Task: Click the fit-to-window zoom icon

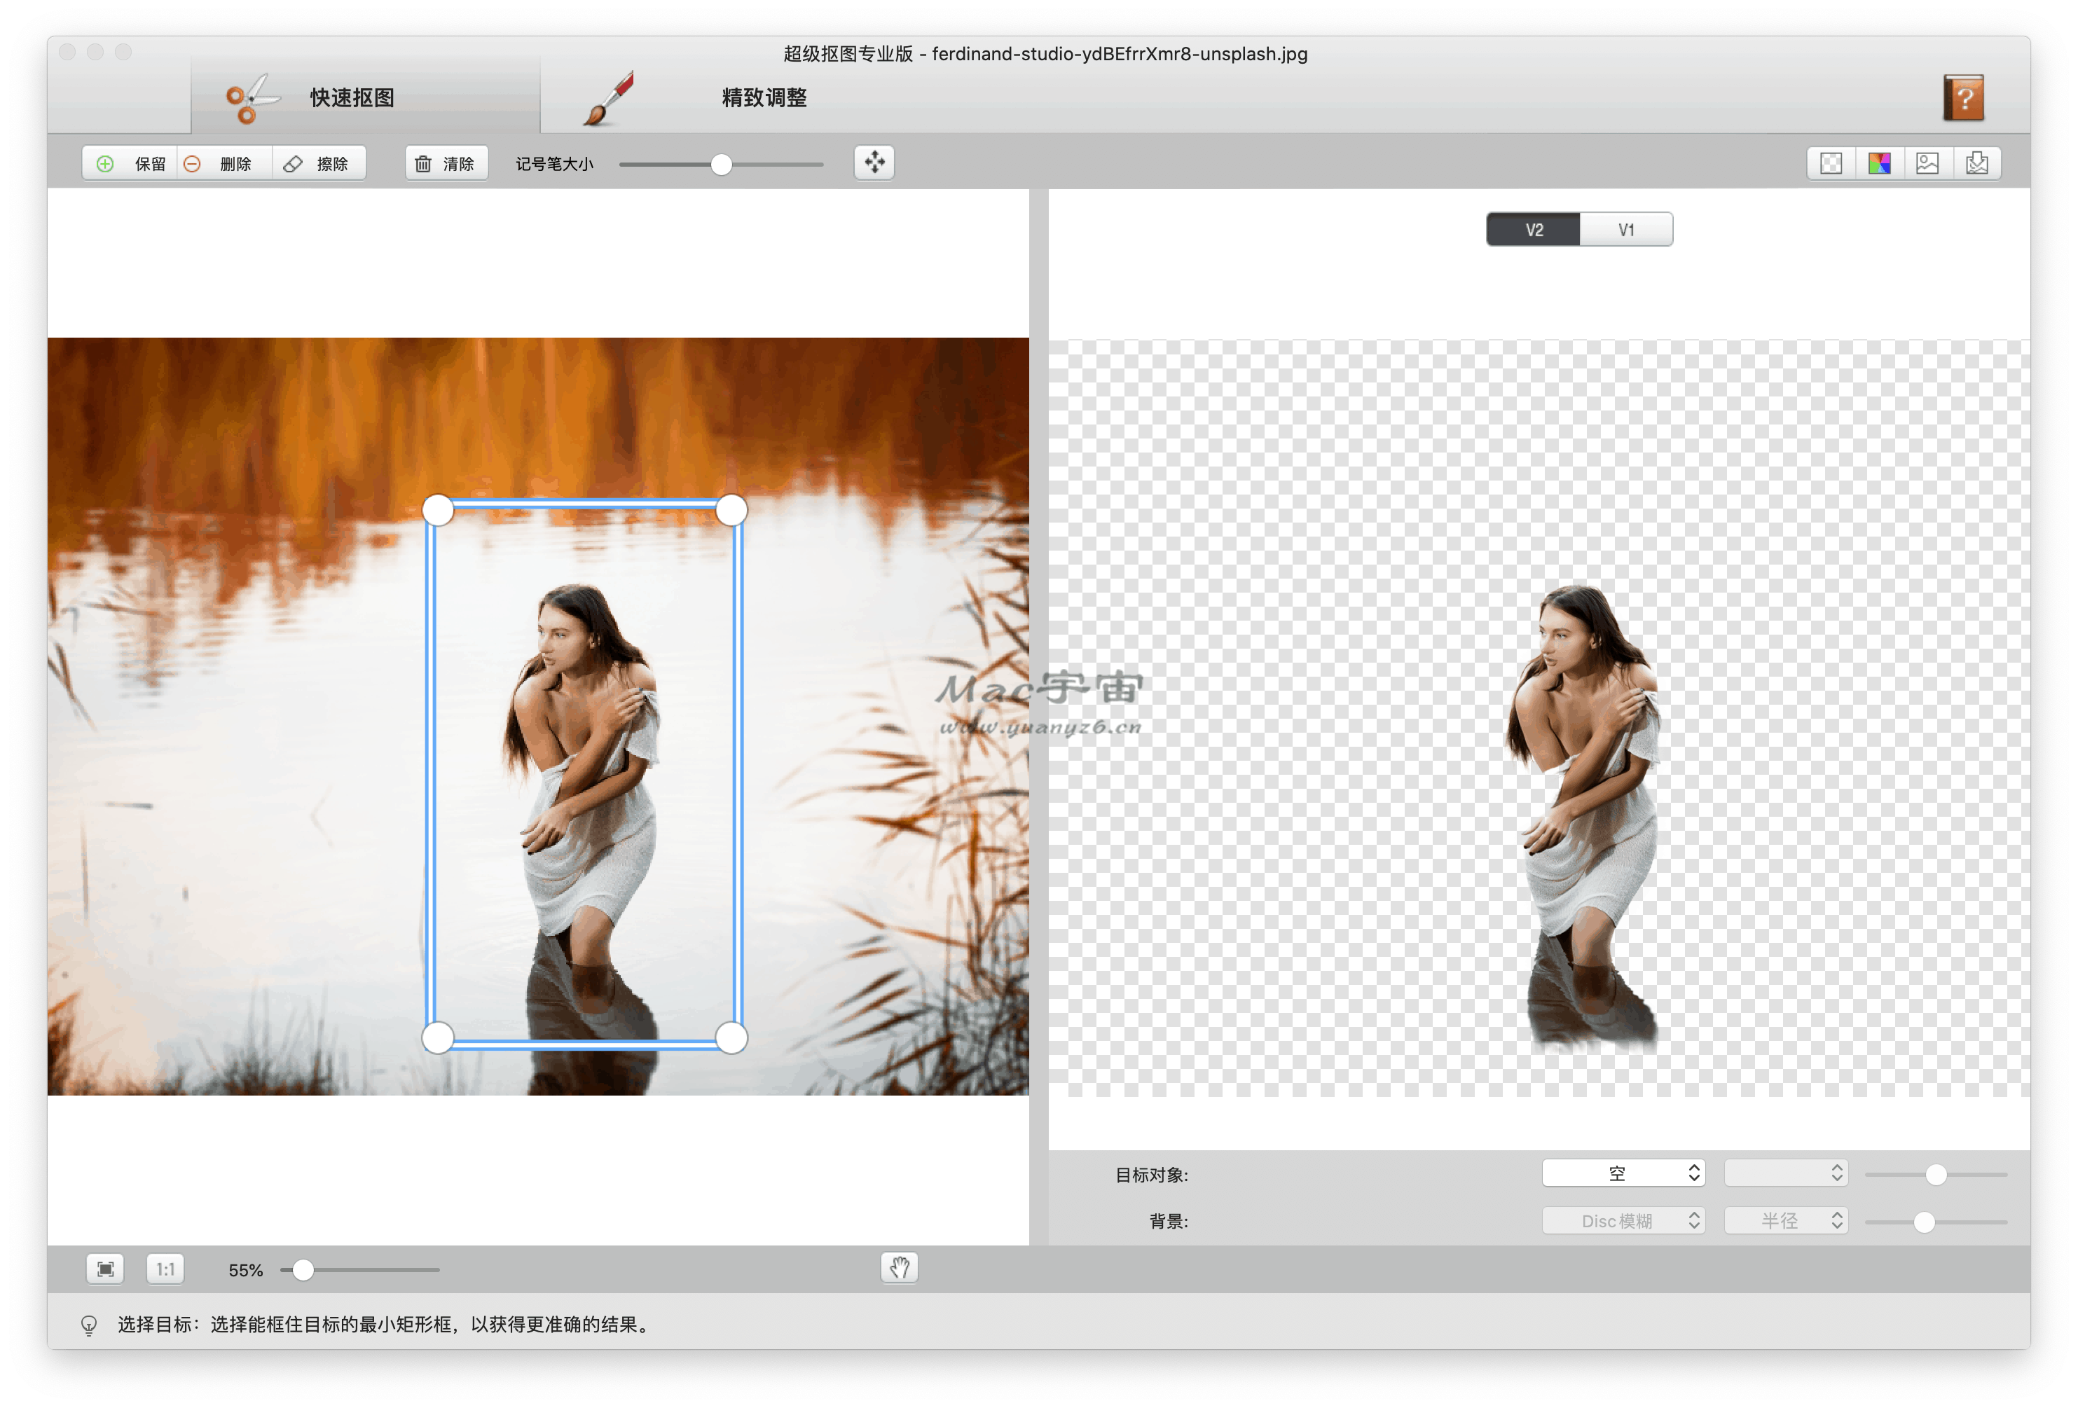Action: tap(106, 1269)
